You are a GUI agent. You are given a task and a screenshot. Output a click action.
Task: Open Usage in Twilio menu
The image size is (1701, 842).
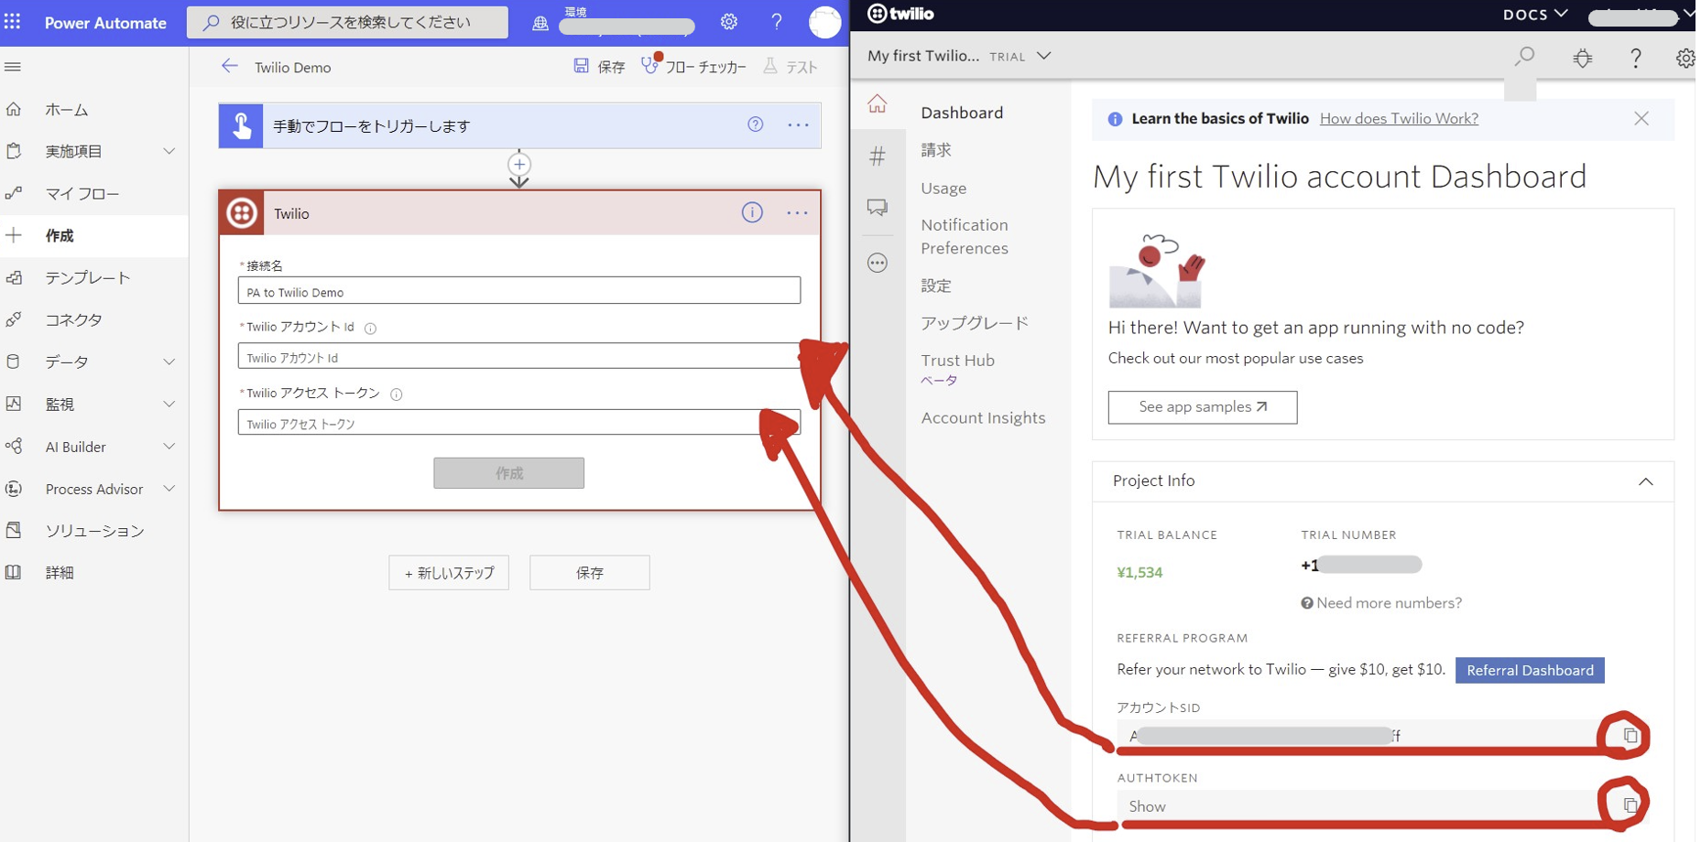(943, 188)
